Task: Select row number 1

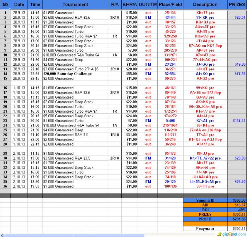Action: click(x=5, y=13)
